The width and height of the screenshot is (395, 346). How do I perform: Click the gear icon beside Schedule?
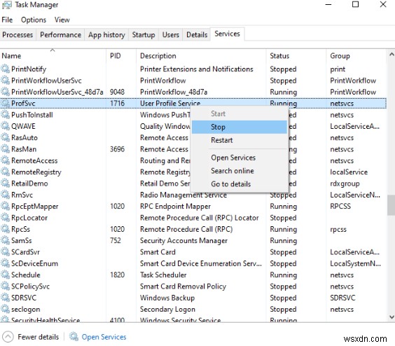[x=5, y=275]
